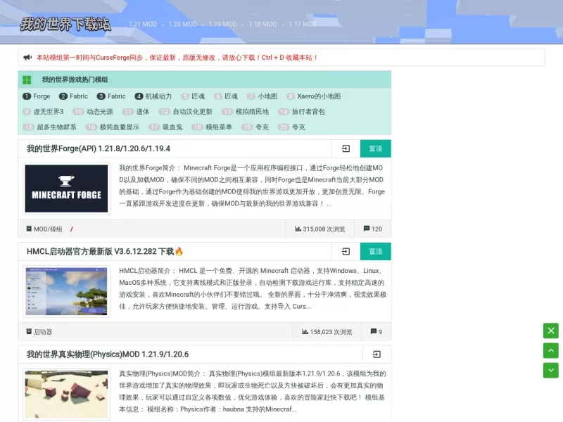Viewport: 563px width, 422px height.
Task: Click the comment bubble icon next to 9
Action: pyautogui.click(x=374, y=331)
